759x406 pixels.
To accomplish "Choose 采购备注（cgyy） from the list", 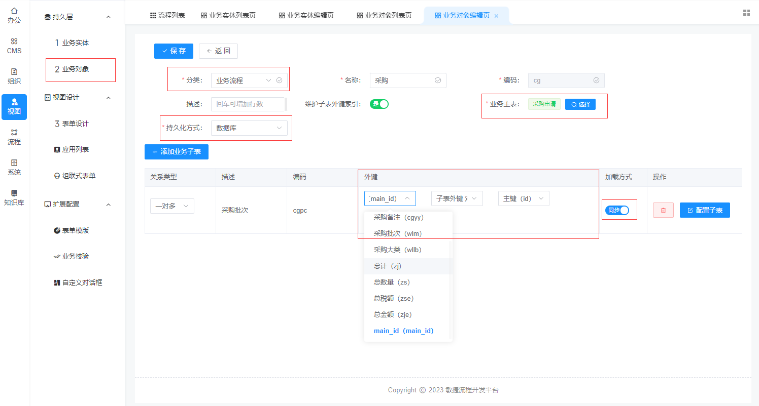I will (407, 217).
